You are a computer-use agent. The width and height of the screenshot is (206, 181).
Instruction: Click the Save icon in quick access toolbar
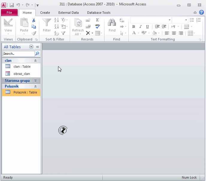click(11, 5)
